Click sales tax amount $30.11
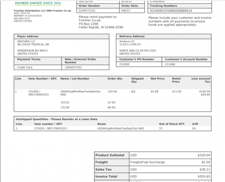225x182 pixels. (x=205, y=169)
